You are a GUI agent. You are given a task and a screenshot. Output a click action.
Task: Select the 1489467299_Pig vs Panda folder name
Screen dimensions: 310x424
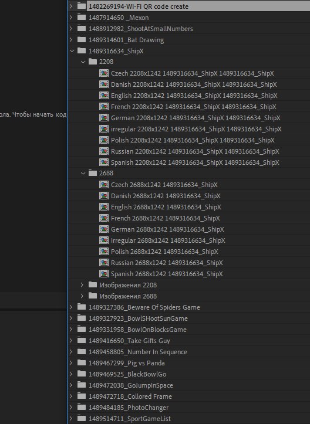(127, 363)
